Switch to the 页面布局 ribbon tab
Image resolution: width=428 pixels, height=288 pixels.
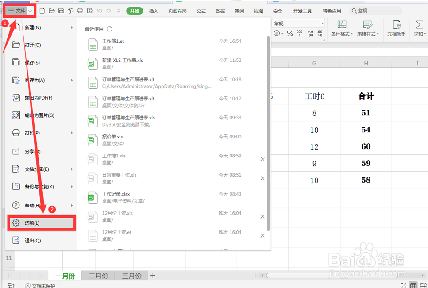point(177,11)
